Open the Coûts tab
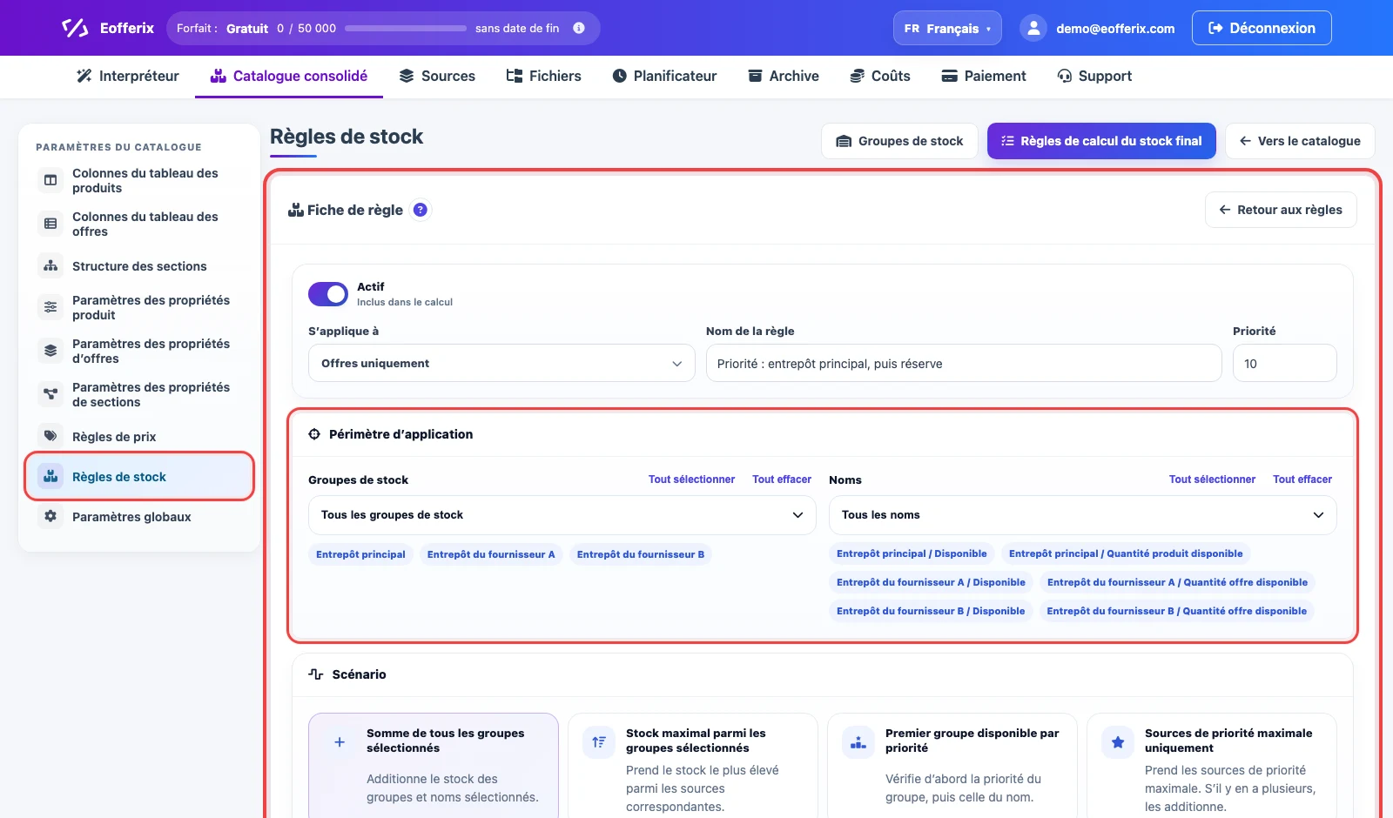 coord(880,76)
